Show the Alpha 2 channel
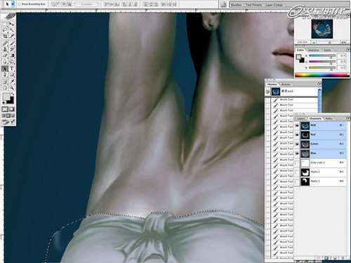The width and height of the screenshot is (351, 263). tap(297, 182)
